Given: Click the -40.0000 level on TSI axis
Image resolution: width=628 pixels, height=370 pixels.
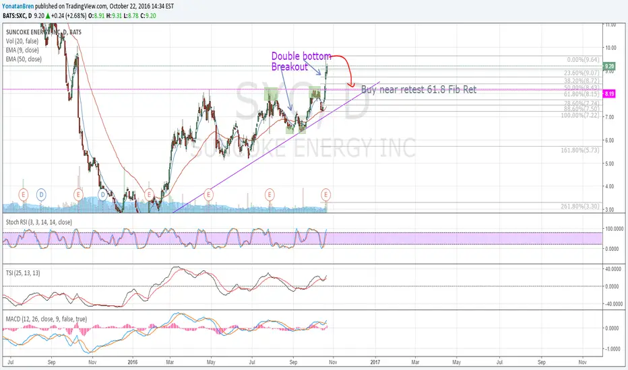Looking at the screenshot, I should [x=614, y=304].
